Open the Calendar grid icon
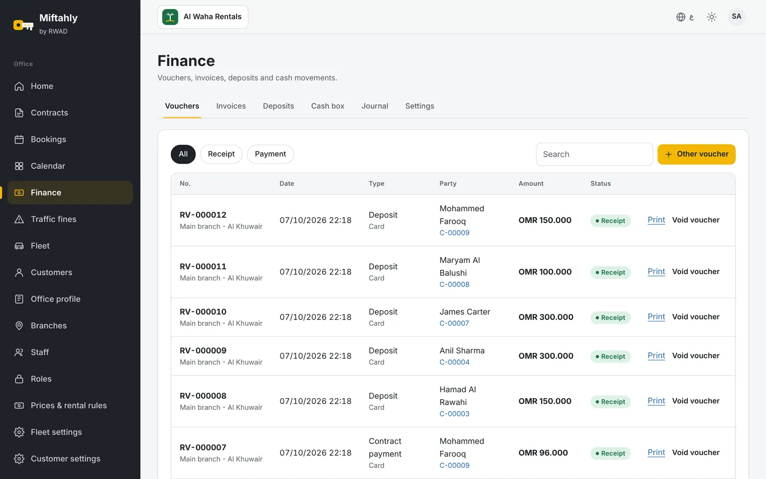The image size is (766, 479). pyautogui.click(x=19, y=166)
